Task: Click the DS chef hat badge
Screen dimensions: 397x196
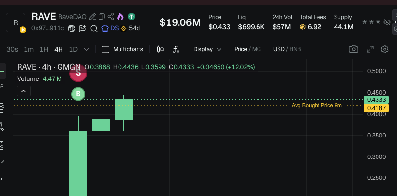Action: tap(110, 28)
